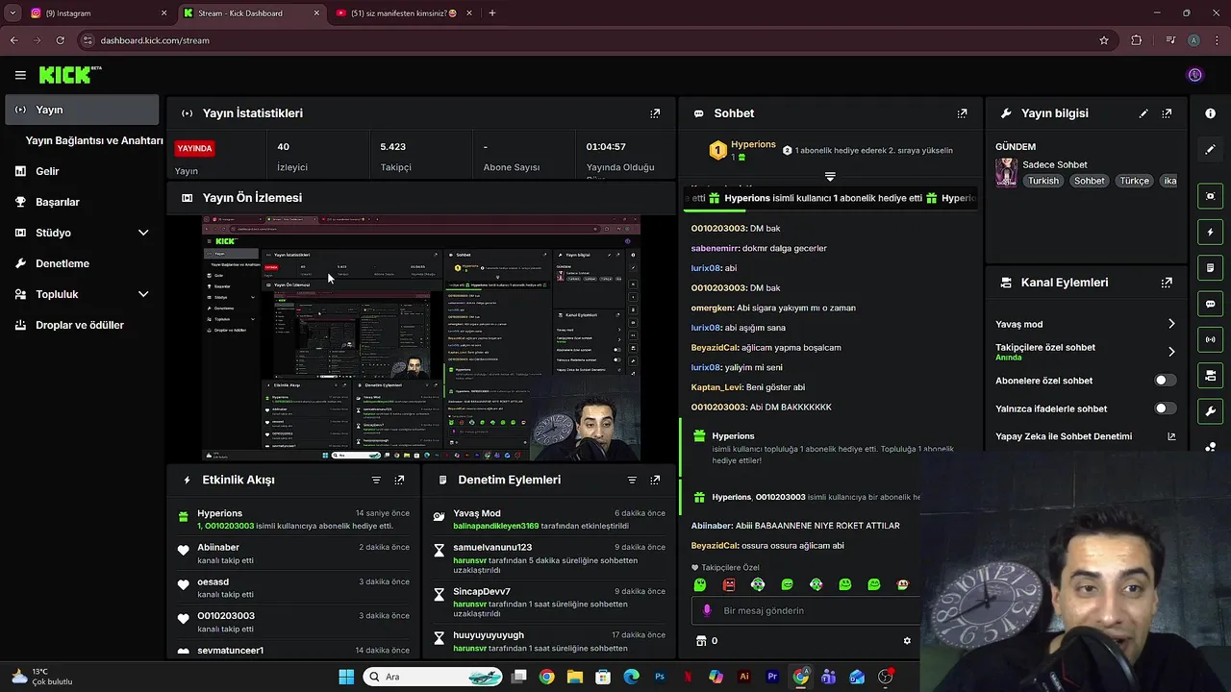Open the external link icon beside Yapay Zeka ile Sohbet Denetimi

click(x=1171, y=436)
